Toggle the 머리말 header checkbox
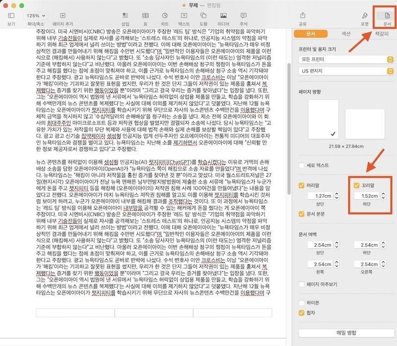Viewport: 397px width, 346px height. (x=301, y=185)
